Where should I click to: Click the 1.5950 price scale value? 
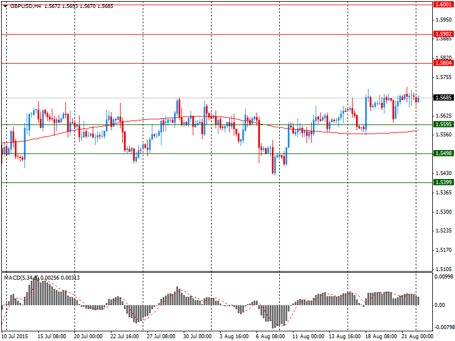coord(444,20)
